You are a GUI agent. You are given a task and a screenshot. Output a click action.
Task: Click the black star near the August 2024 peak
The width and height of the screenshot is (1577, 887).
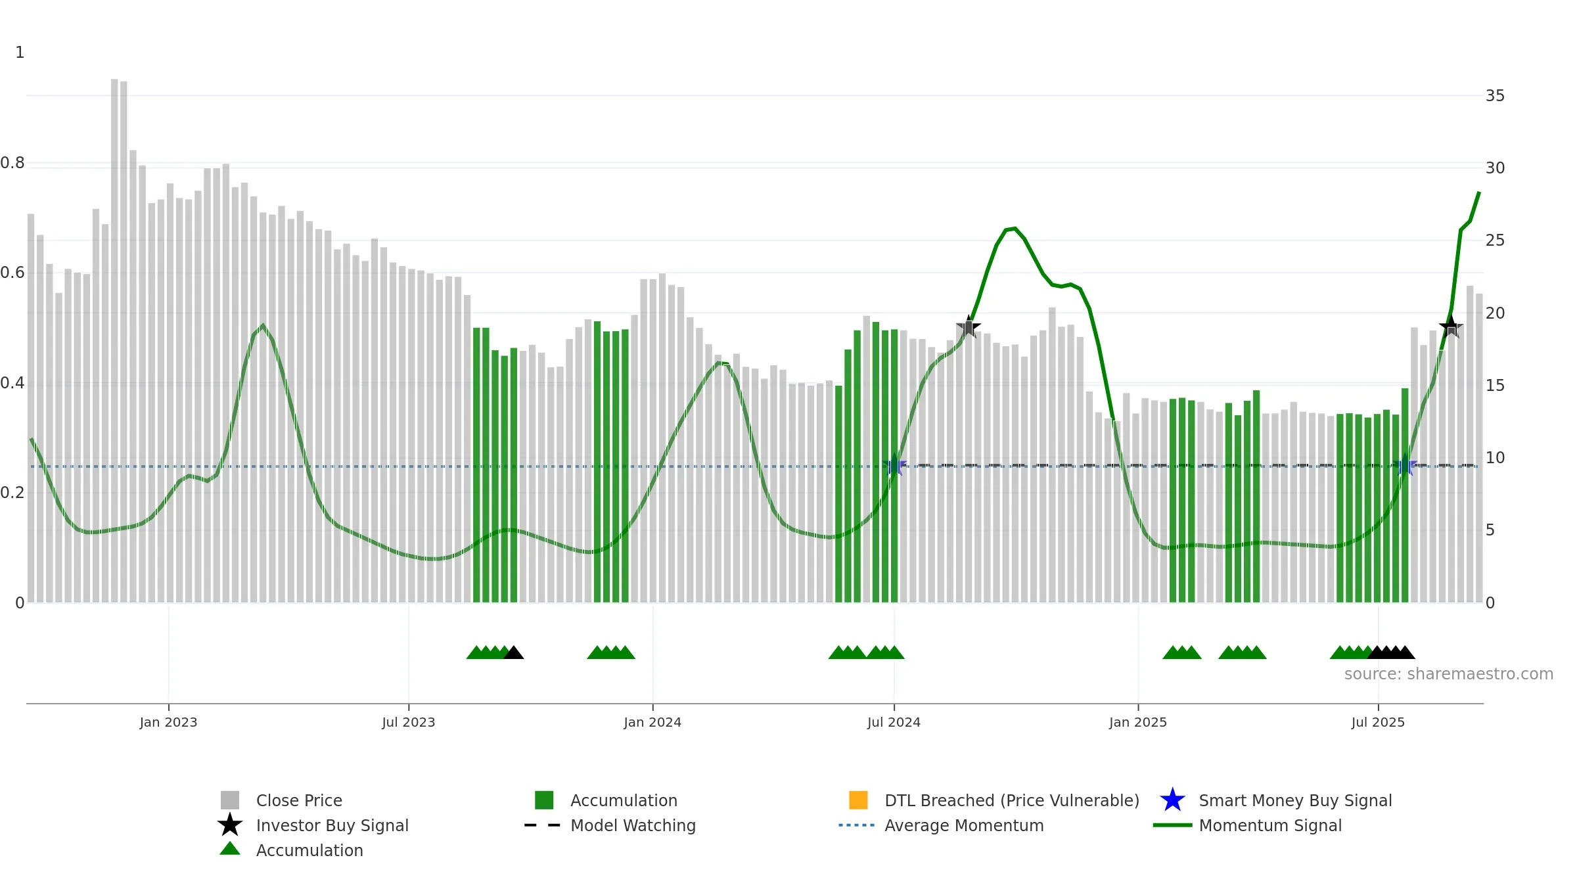969,327
